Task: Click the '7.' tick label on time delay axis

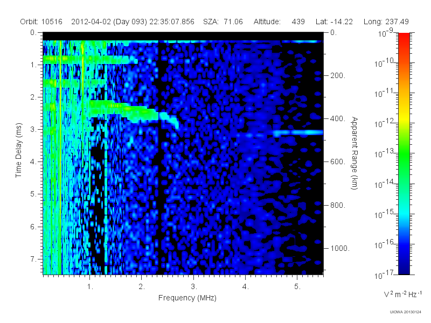Action: (33, 259)
